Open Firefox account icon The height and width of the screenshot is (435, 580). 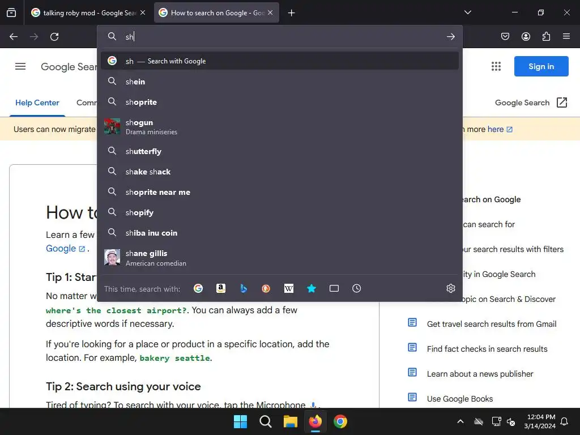[x=526, y=36]
